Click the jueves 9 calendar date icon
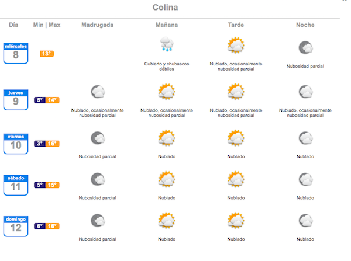The height and width of the screenshot is (261, 351). [x=16, y=100]
